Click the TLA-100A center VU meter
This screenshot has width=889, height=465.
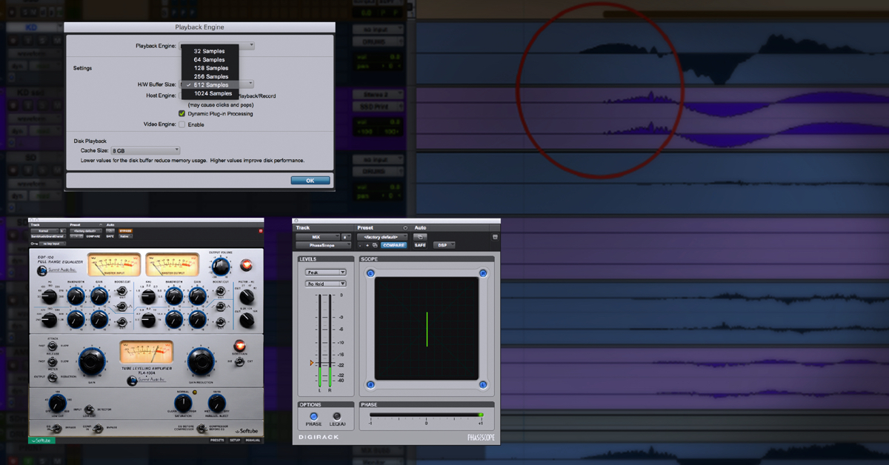[146, 352]
